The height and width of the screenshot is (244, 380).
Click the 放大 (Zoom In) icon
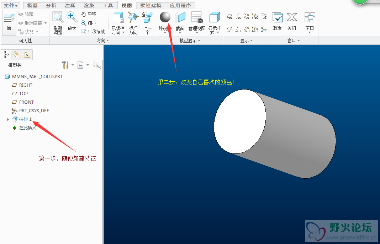click(72, 17)
